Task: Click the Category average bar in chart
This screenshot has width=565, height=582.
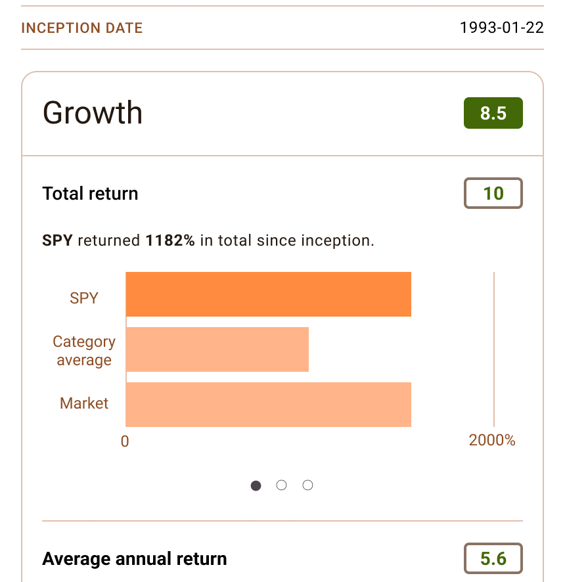Action: pyautogui.click(x=217, y=349)
